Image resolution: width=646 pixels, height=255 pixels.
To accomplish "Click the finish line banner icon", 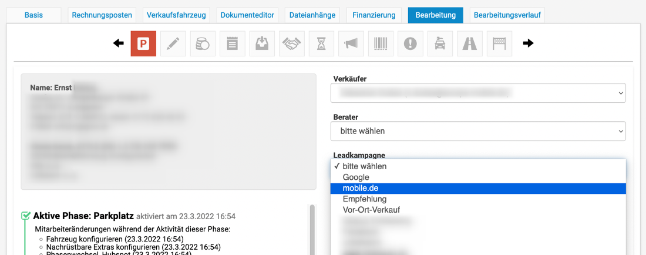I will 499,43.
